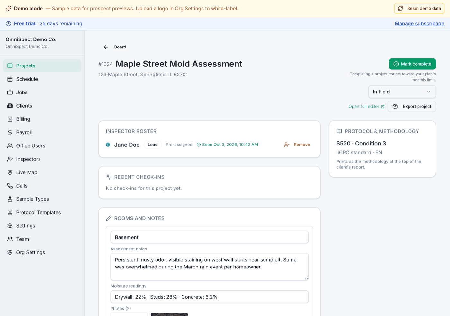Expand the In Field status dropdown
This screenshot has height=316, width=450.
tap(402, 92)
